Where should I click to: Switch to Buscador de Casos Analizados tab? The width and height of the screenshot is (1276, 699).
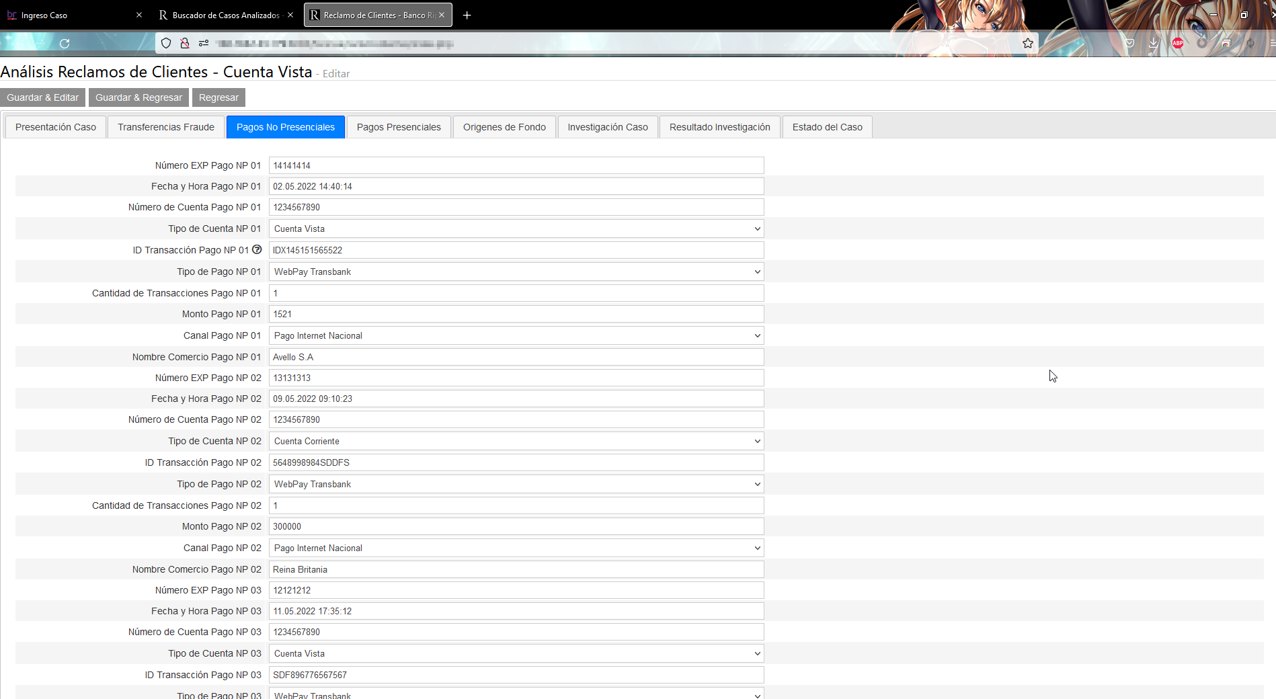pyautogui.click(x=226, y=15)
